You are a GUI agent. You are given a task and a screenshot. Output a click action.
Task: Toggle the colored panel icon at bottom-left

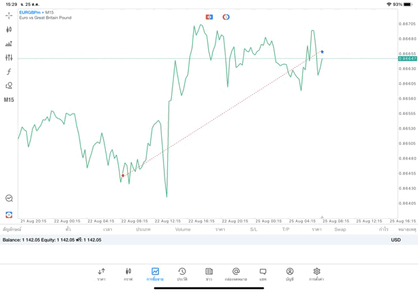[8, 215]
